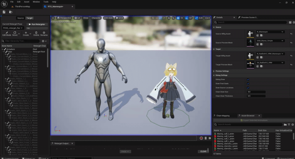
Task: Disable Draw Source Locations checkbox
Action: tap(248, 88)
